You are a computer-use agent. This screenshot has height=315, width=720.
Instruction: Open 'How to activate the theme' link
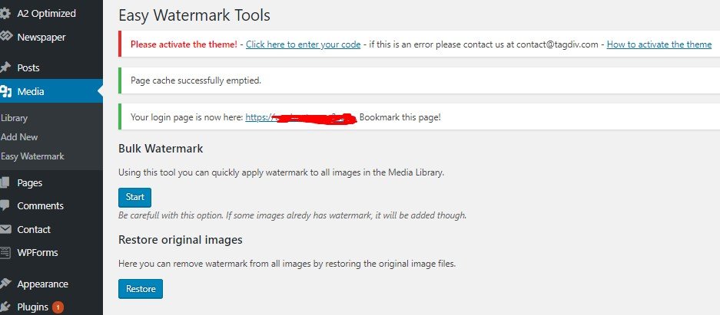[x=659, y=44]
